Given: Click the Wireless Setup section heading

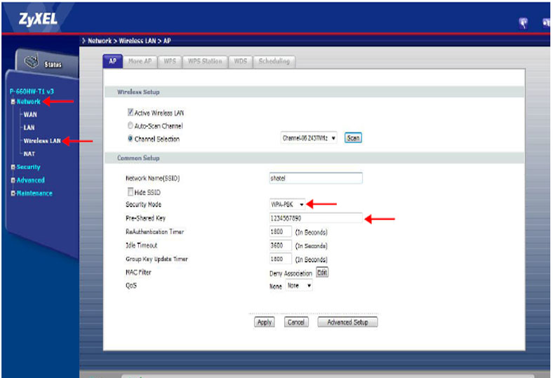Looking at the screenshot, I should point(138,92).
